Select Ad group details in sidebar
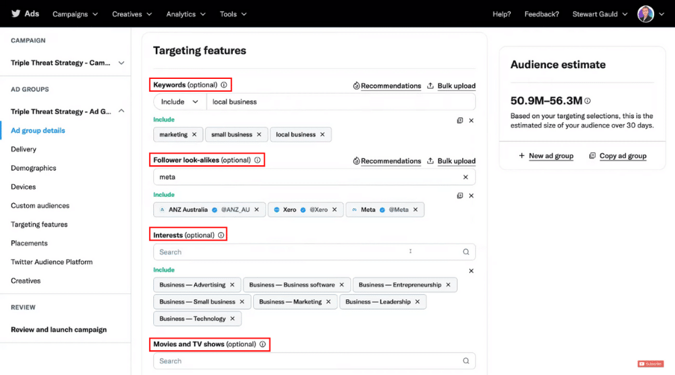Screen dimensions: 675x375 pos(38,130)
